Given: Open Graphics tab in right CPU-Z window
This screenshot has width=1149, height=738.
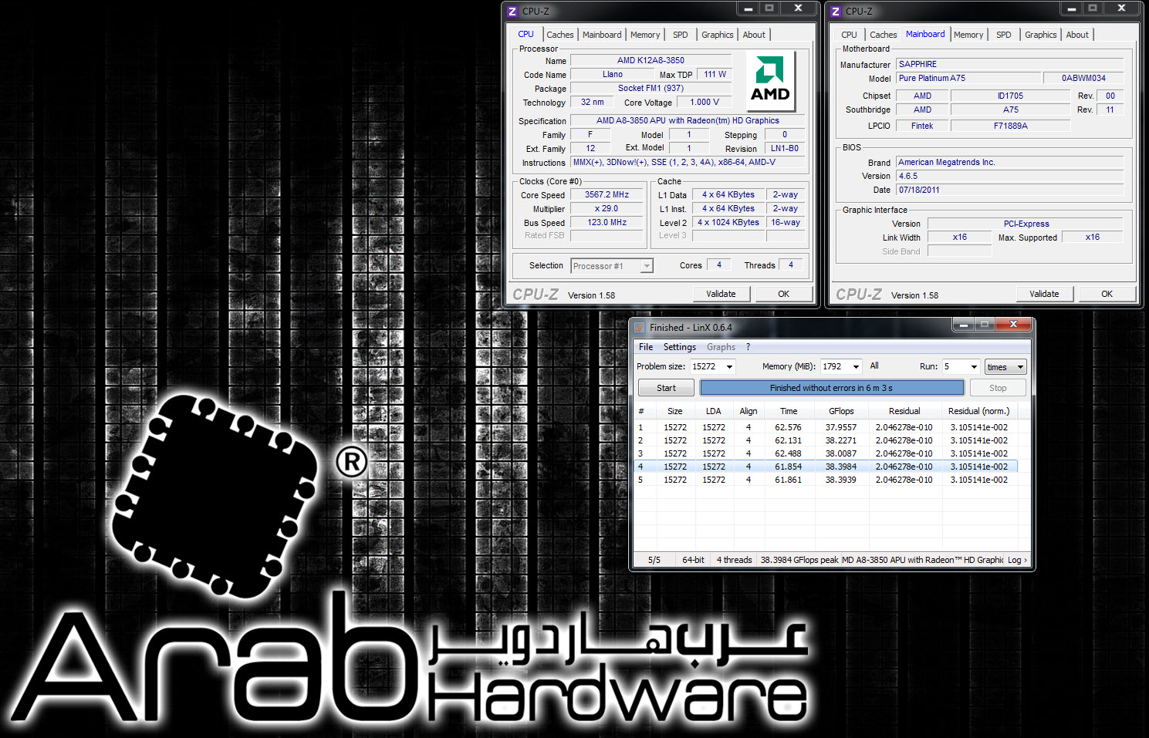Looking at the screenshot, I should point(1040,35).
